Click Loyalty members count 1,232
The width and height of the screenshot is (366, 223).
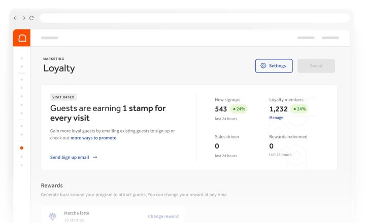[x=279, y=109]
